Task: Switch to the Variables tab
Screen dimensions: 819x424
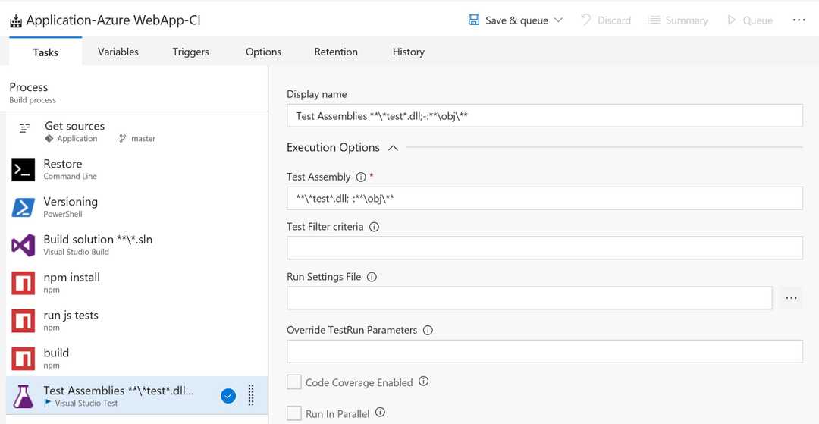Action: click(x=118, y=52)
